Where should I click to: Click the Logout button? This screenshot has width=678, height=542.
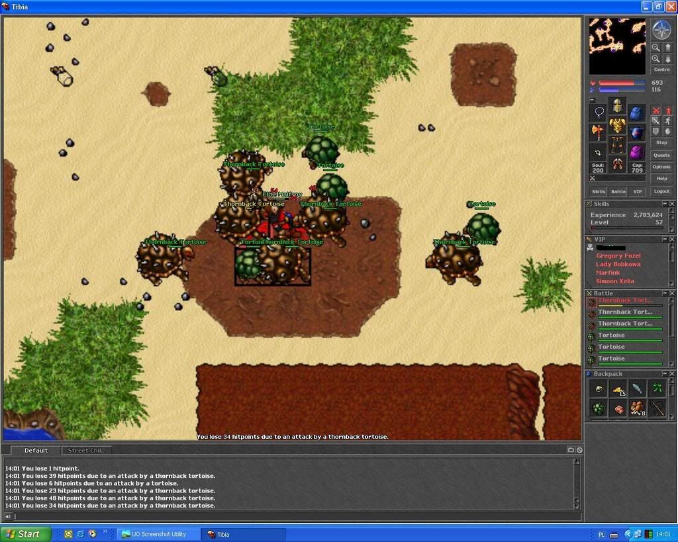(661, 191)
